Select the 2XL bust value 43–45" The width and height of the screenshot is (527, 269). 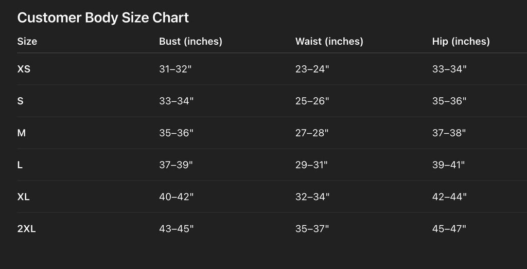coord(177,229)
